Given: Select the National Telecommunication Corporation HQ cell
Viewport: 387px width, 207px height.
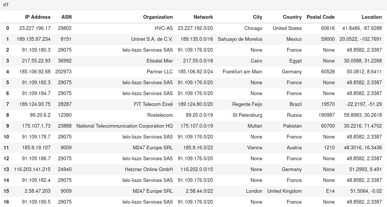Looking at the screenshot, I should (124, 126).
